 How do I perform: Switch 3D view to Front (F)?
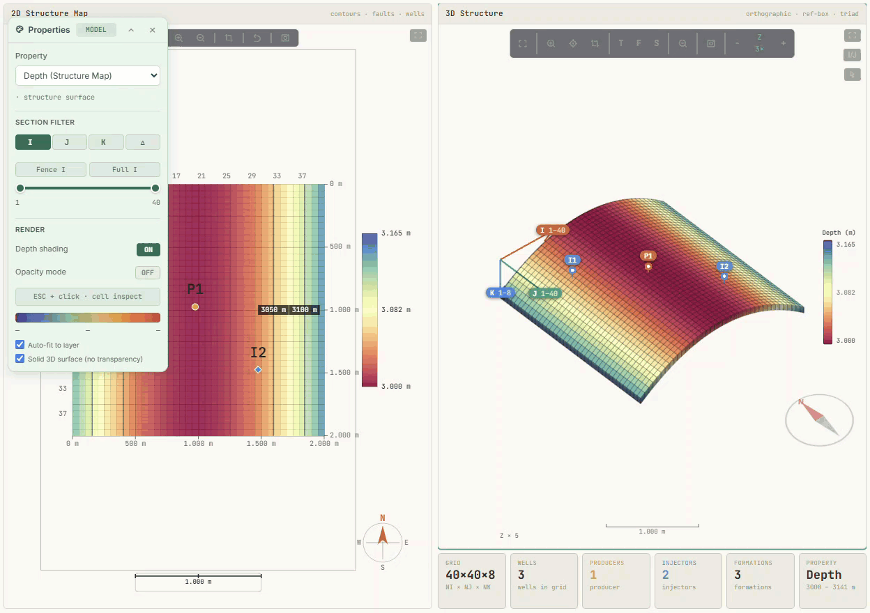639,43
